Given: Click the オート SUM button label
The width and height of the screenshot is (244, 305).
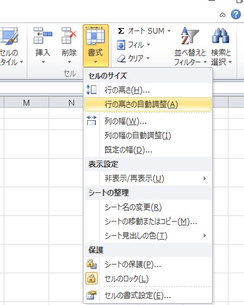Looking at the screenshot, I should (146, 31).
